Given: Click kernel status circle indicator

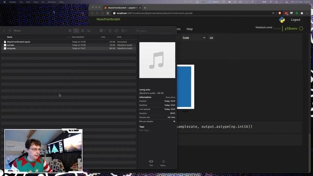Looking at the screenshot, I should [x=301, y=28].
